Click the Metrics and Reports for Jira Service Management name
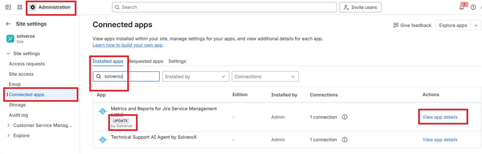 point(164,112)
